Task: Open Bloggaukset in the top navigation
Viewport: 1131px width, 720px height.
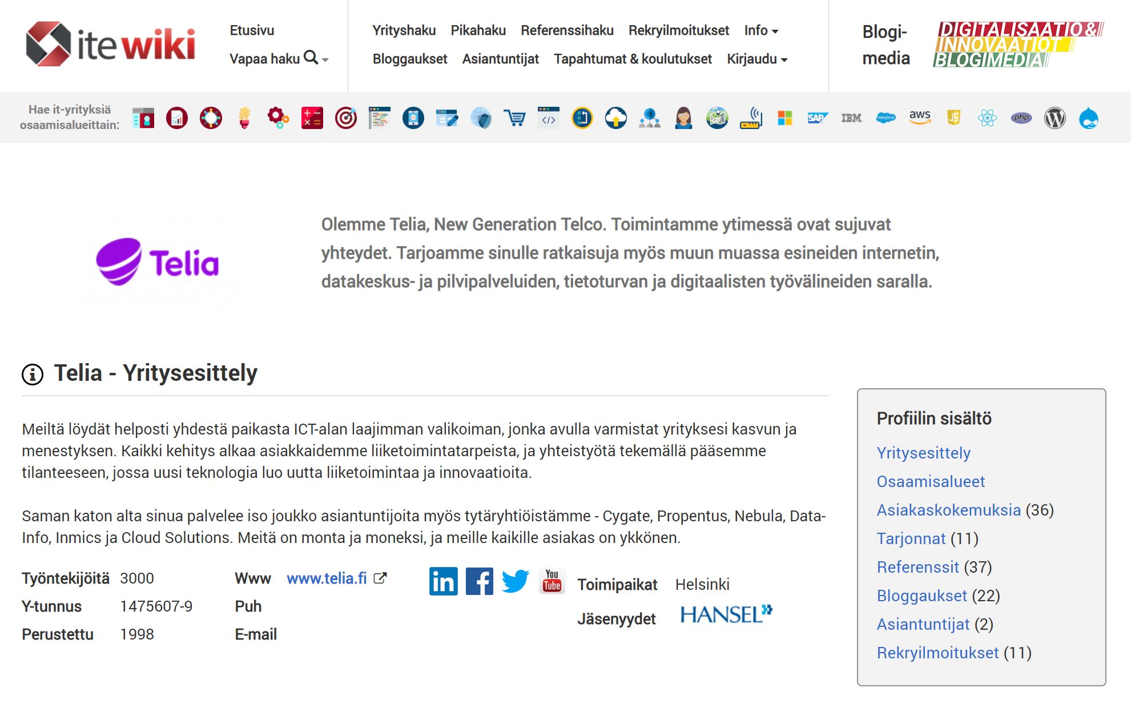Action: (x=410, y=59)
